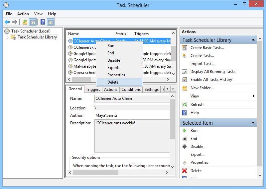Click the Actions pane vertical scrollbar down arrow
Image resolution: width=266 pixels, height=189 pixels.
click(260, 175)
